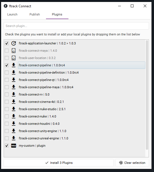Switch to the Launch tab
The height and width of the screenshot is (172, 154).
click(12, 14)
